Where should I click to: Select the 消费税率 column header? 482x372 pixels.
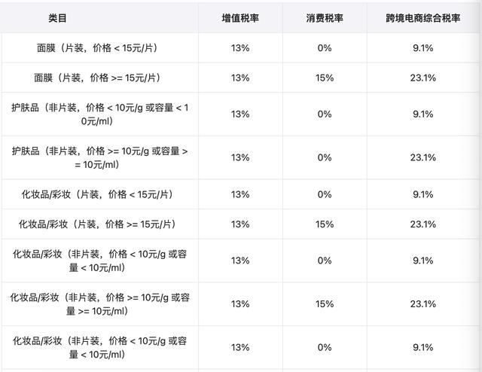325,17
